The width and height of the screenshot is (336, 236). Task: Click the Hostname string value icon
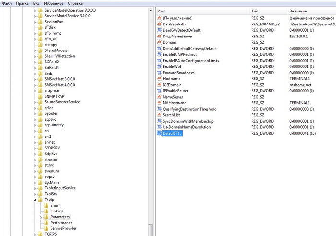tap(159, 78)
